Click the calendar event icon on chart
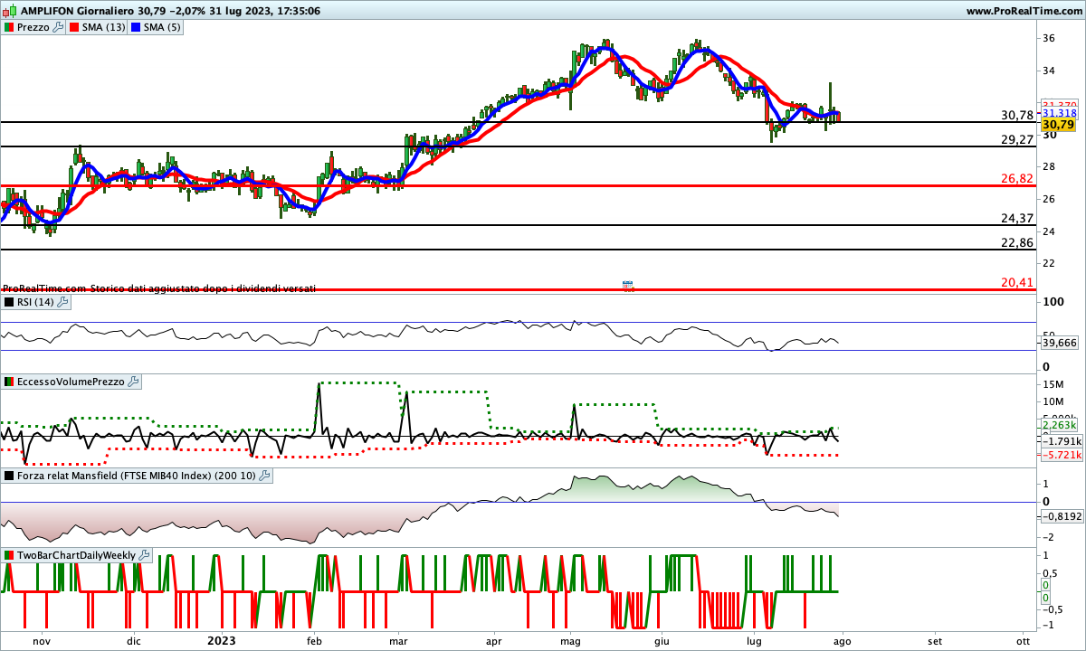The width and height of the screenshot is (1086, 651). (628, 285)
